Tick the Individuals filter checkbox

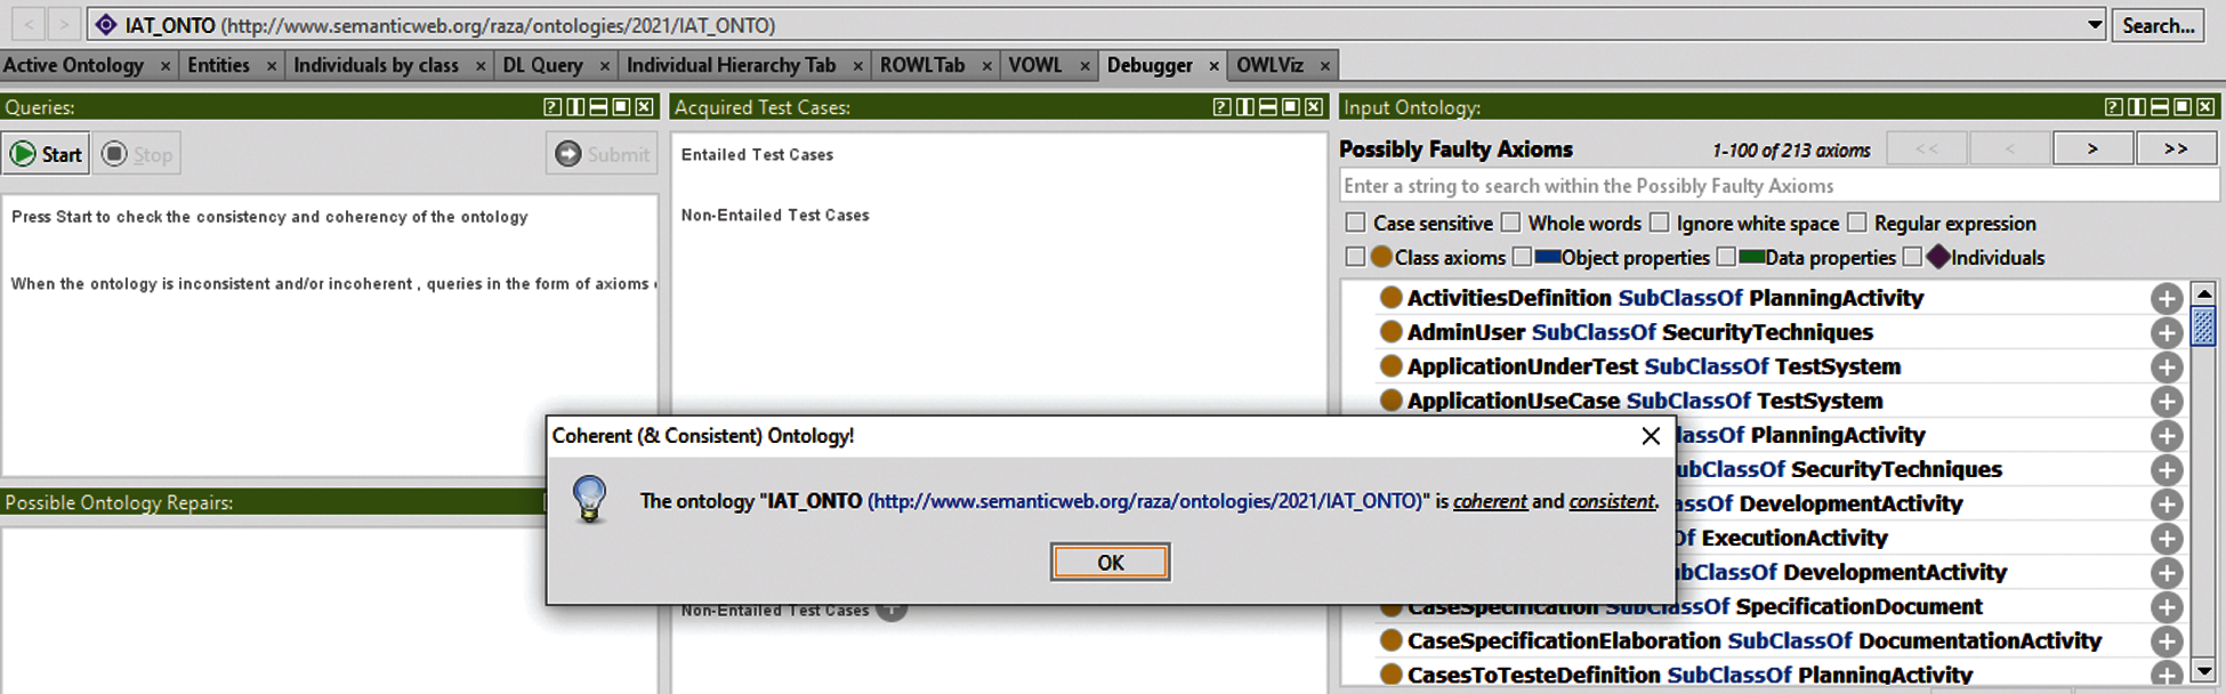(x=1912, y=257)
